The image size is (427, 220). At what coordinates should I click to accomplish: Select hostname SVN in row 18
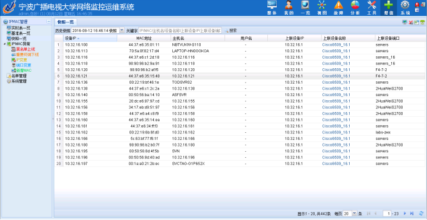[x=176, y=151]
